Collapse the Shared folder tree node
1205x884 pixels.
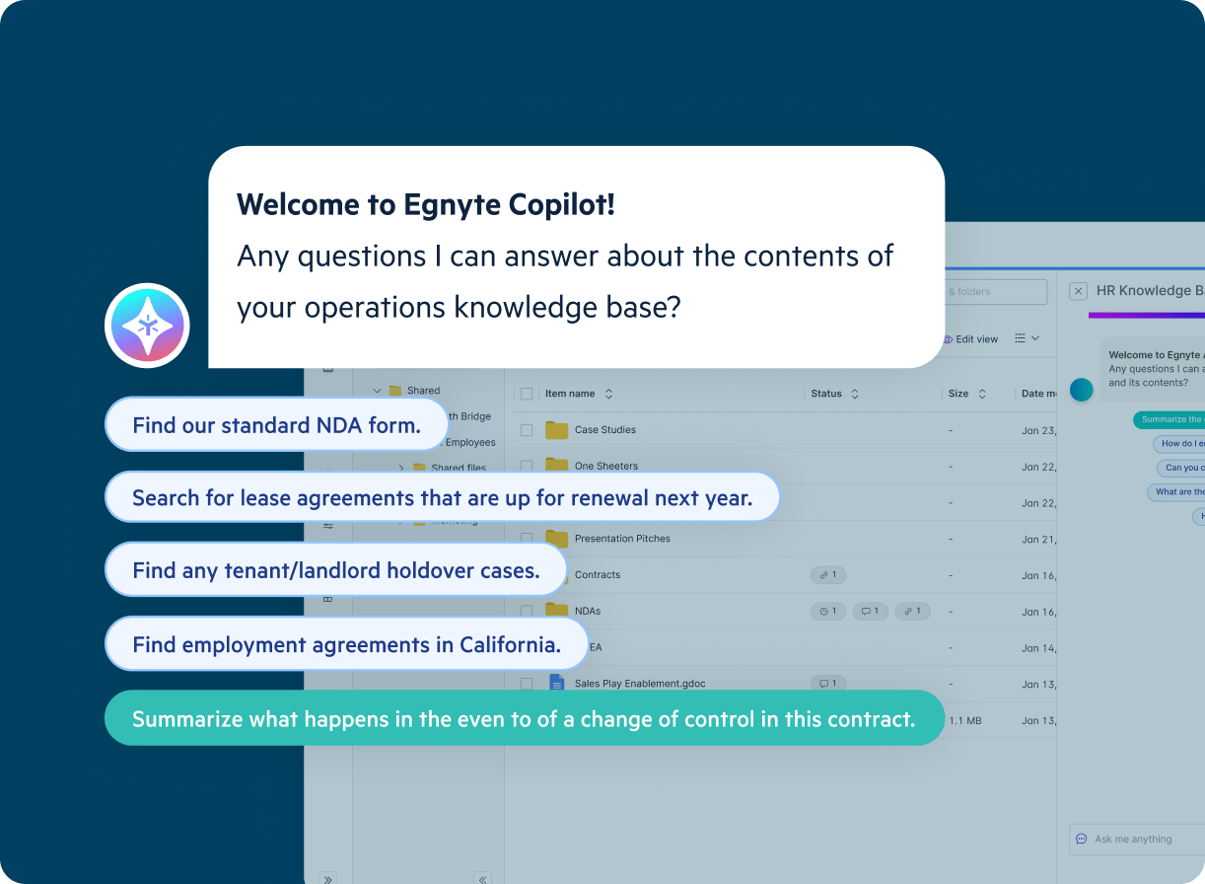click(x=377, y=391)
